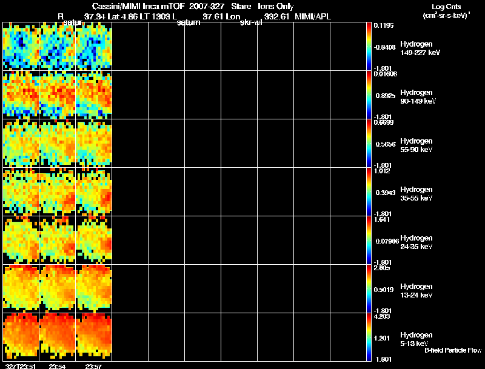Screen dimensions: 485x369
Task: Click the color scale bar for Hydrogen 24-35 keV
Action: coord(369,241)
